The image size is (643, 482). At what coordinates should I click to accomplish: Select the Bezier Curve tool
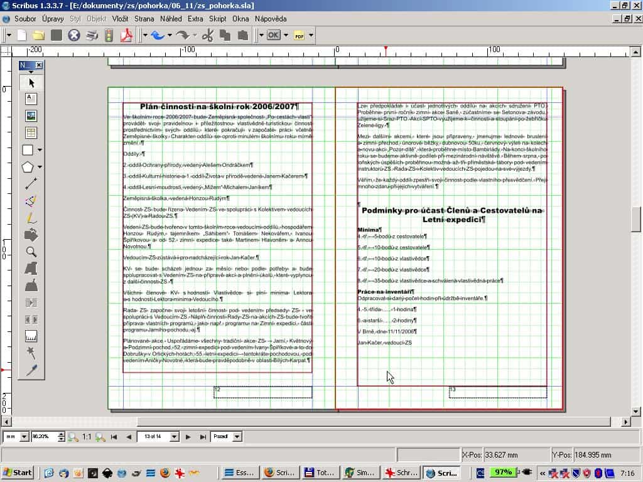(31, 201)
